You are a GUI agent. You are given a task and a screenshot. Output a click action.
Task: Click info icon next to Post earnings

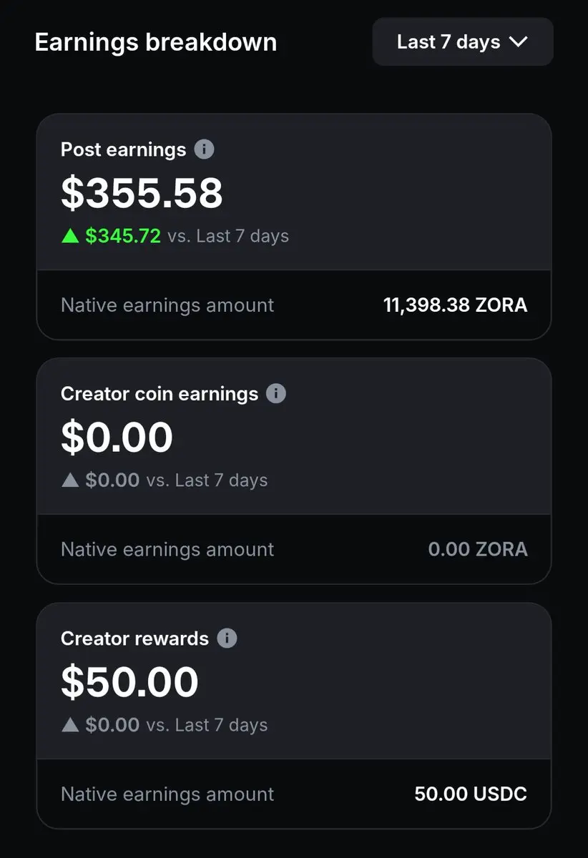pos(204,149)
